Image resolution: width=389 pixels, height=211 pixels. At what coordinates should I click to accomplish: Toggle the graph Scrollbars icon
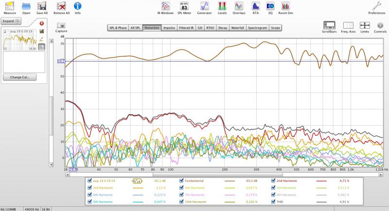(x=329, y=25)
